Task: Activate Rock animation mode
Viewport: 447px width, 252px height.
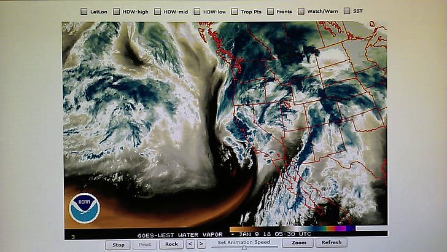Action: pos(171,244)
